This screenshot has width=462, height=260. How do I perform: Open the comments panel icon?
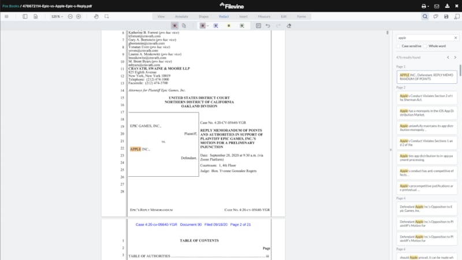[x=436, y=16]
